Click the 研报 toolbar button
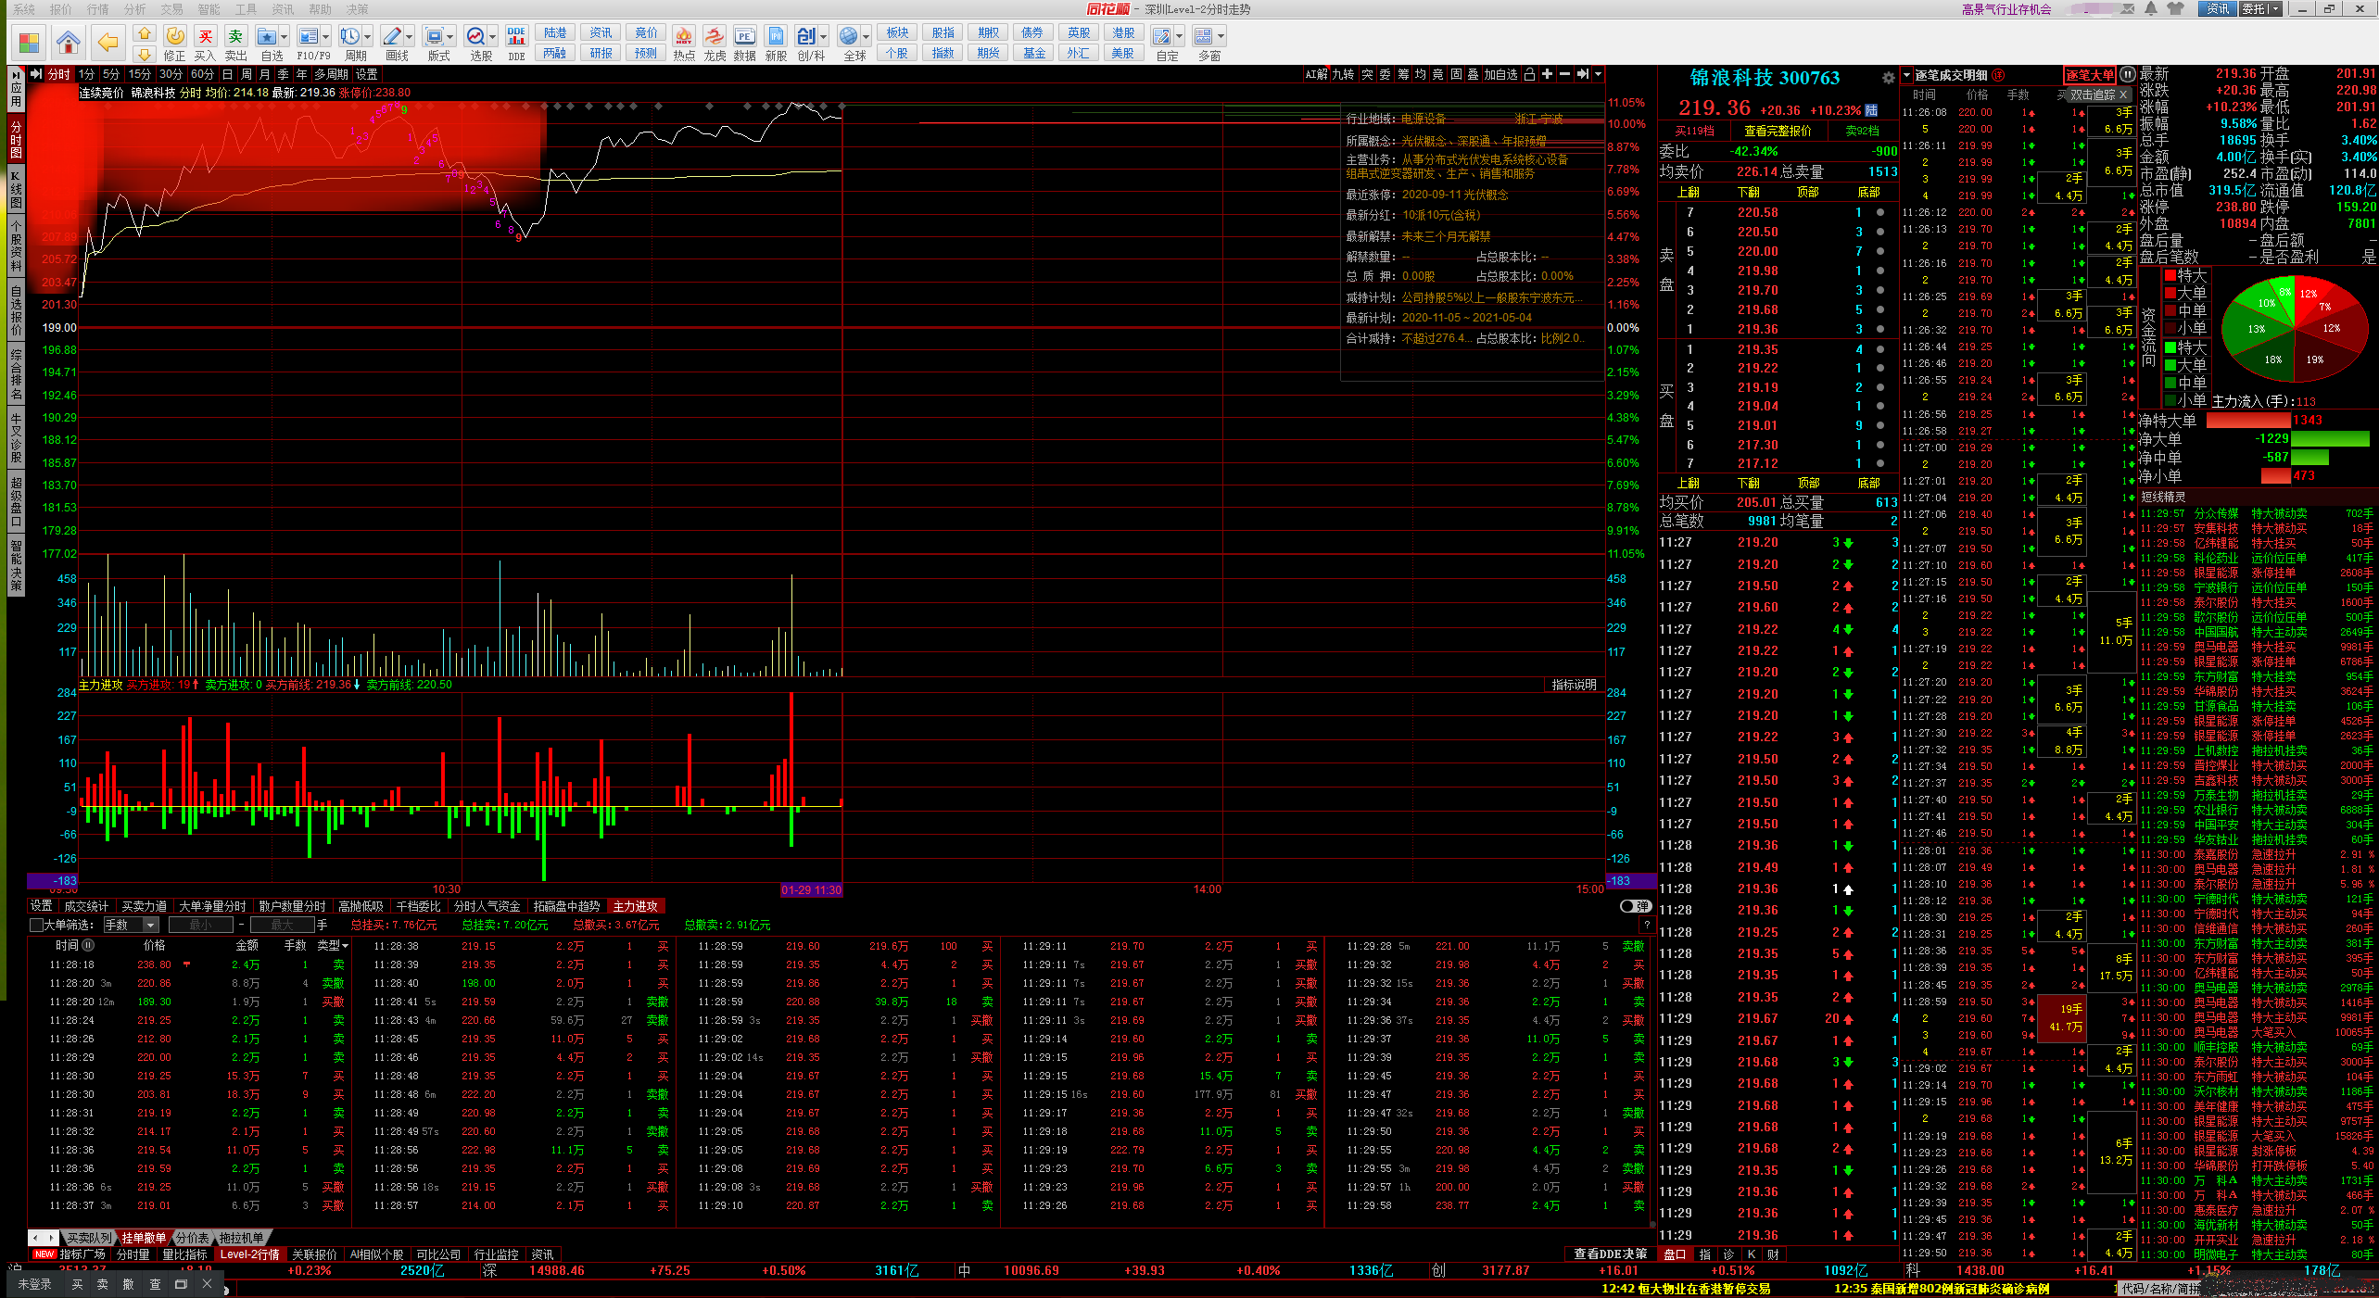Image resolution: width=2379 pixels, height=1298 pixels. pos(601,53)
